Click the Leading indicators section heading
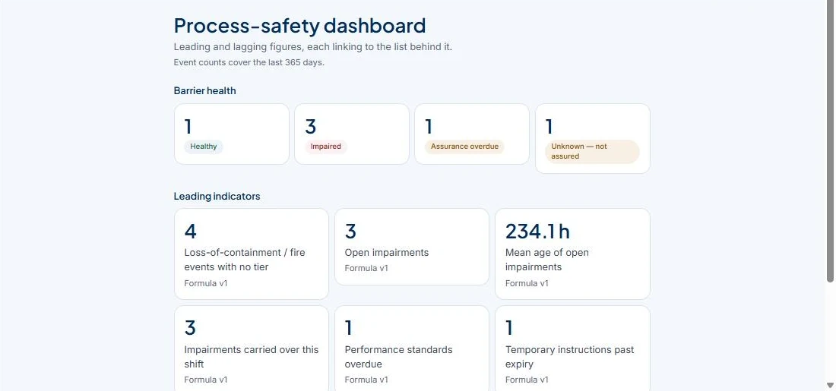 (x=217, y=196)
